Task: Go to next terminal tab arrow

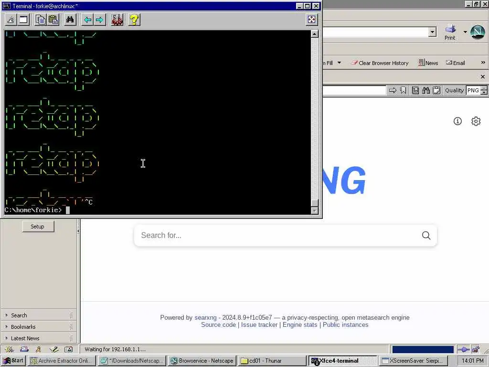Action: [100, 20]
